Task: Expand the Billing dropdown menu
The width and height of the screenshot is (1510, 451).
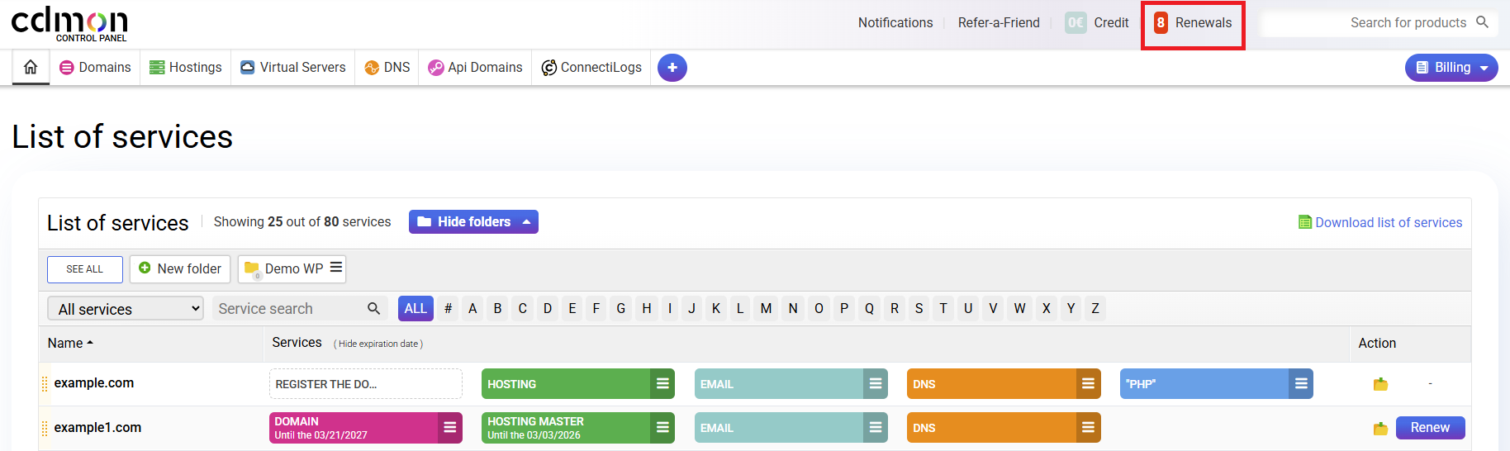Action: pos(1451,68)
